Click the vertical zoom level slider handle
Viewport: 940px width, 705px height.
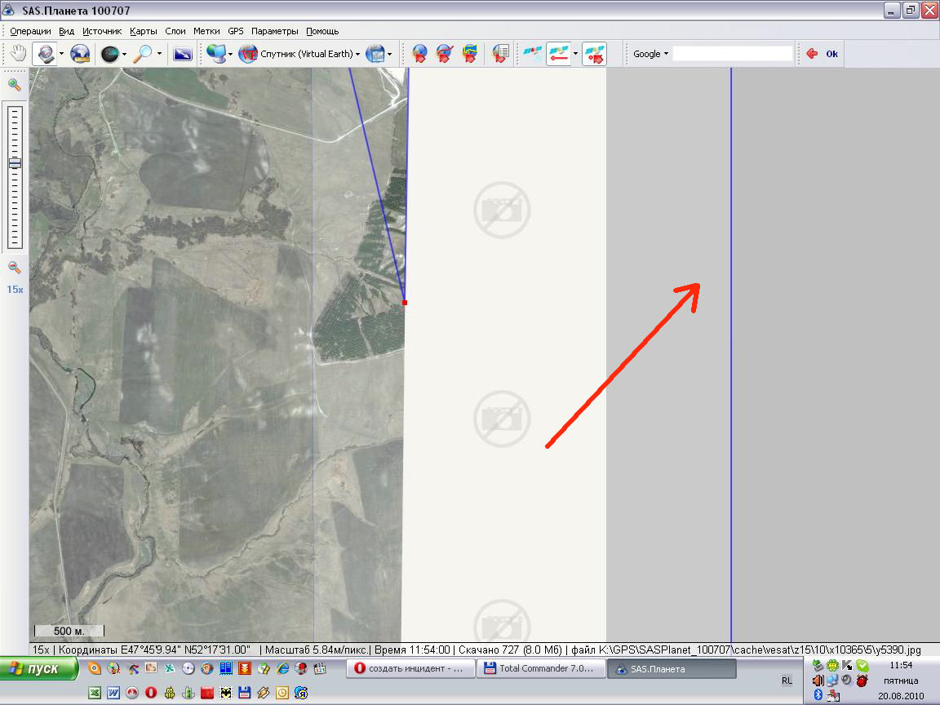(x=15, y=163)
